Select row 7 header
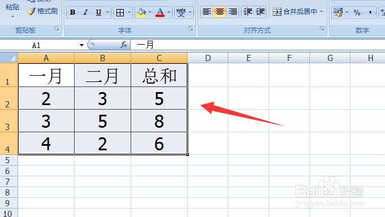385x217 pixels. (9, 181)
